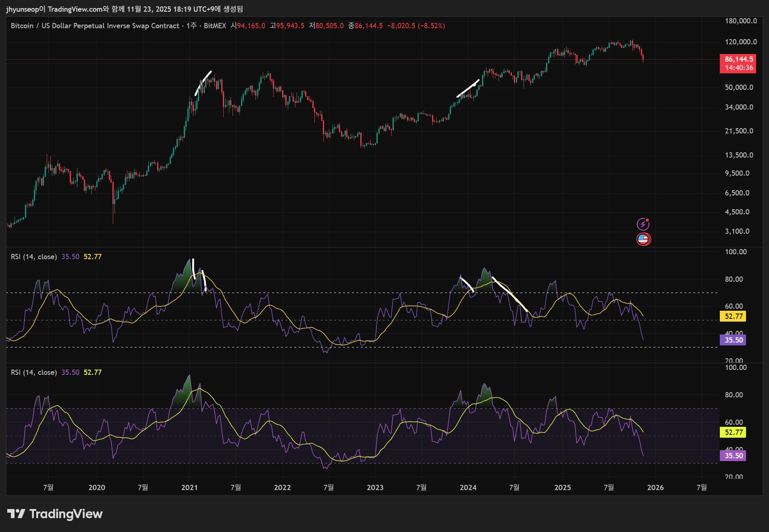Click the 80.00 axis label in lower RSI pane
Image resolution: width=769 pixels, height=532 pixels.
734,395
